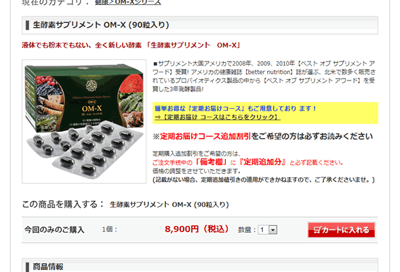Select the quantity field showing 1

(267, 230)
